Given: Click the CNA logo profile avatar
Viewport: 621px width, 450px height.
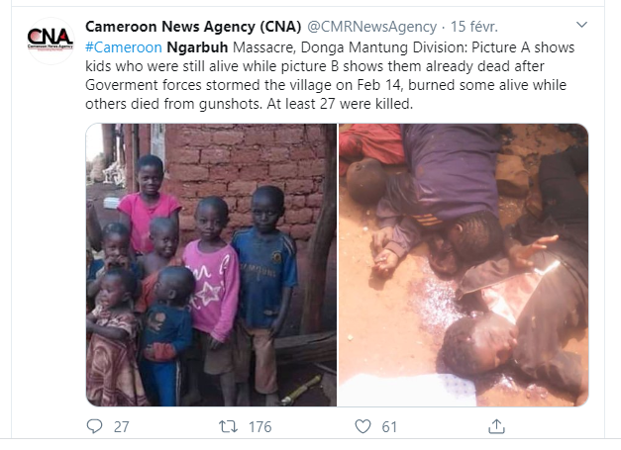Looking at the screenshot, I should click(51, 41).
